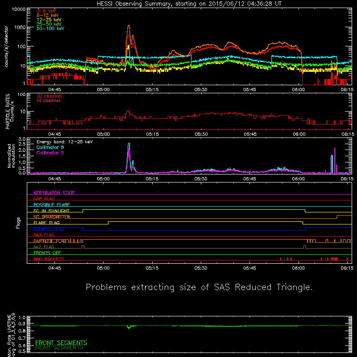Image resolution: width=357 pixels, height=357 pixels.
Task: Click the FRONTS OFF flag label
Action: (47, 253)
